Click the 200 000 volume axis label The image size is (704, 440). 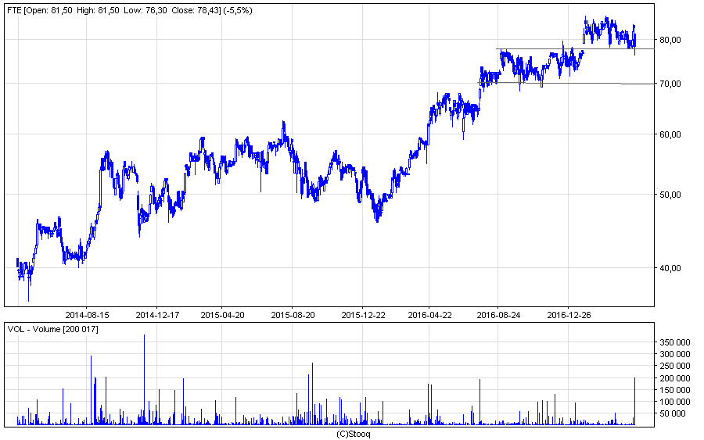(x=674, y=378)
